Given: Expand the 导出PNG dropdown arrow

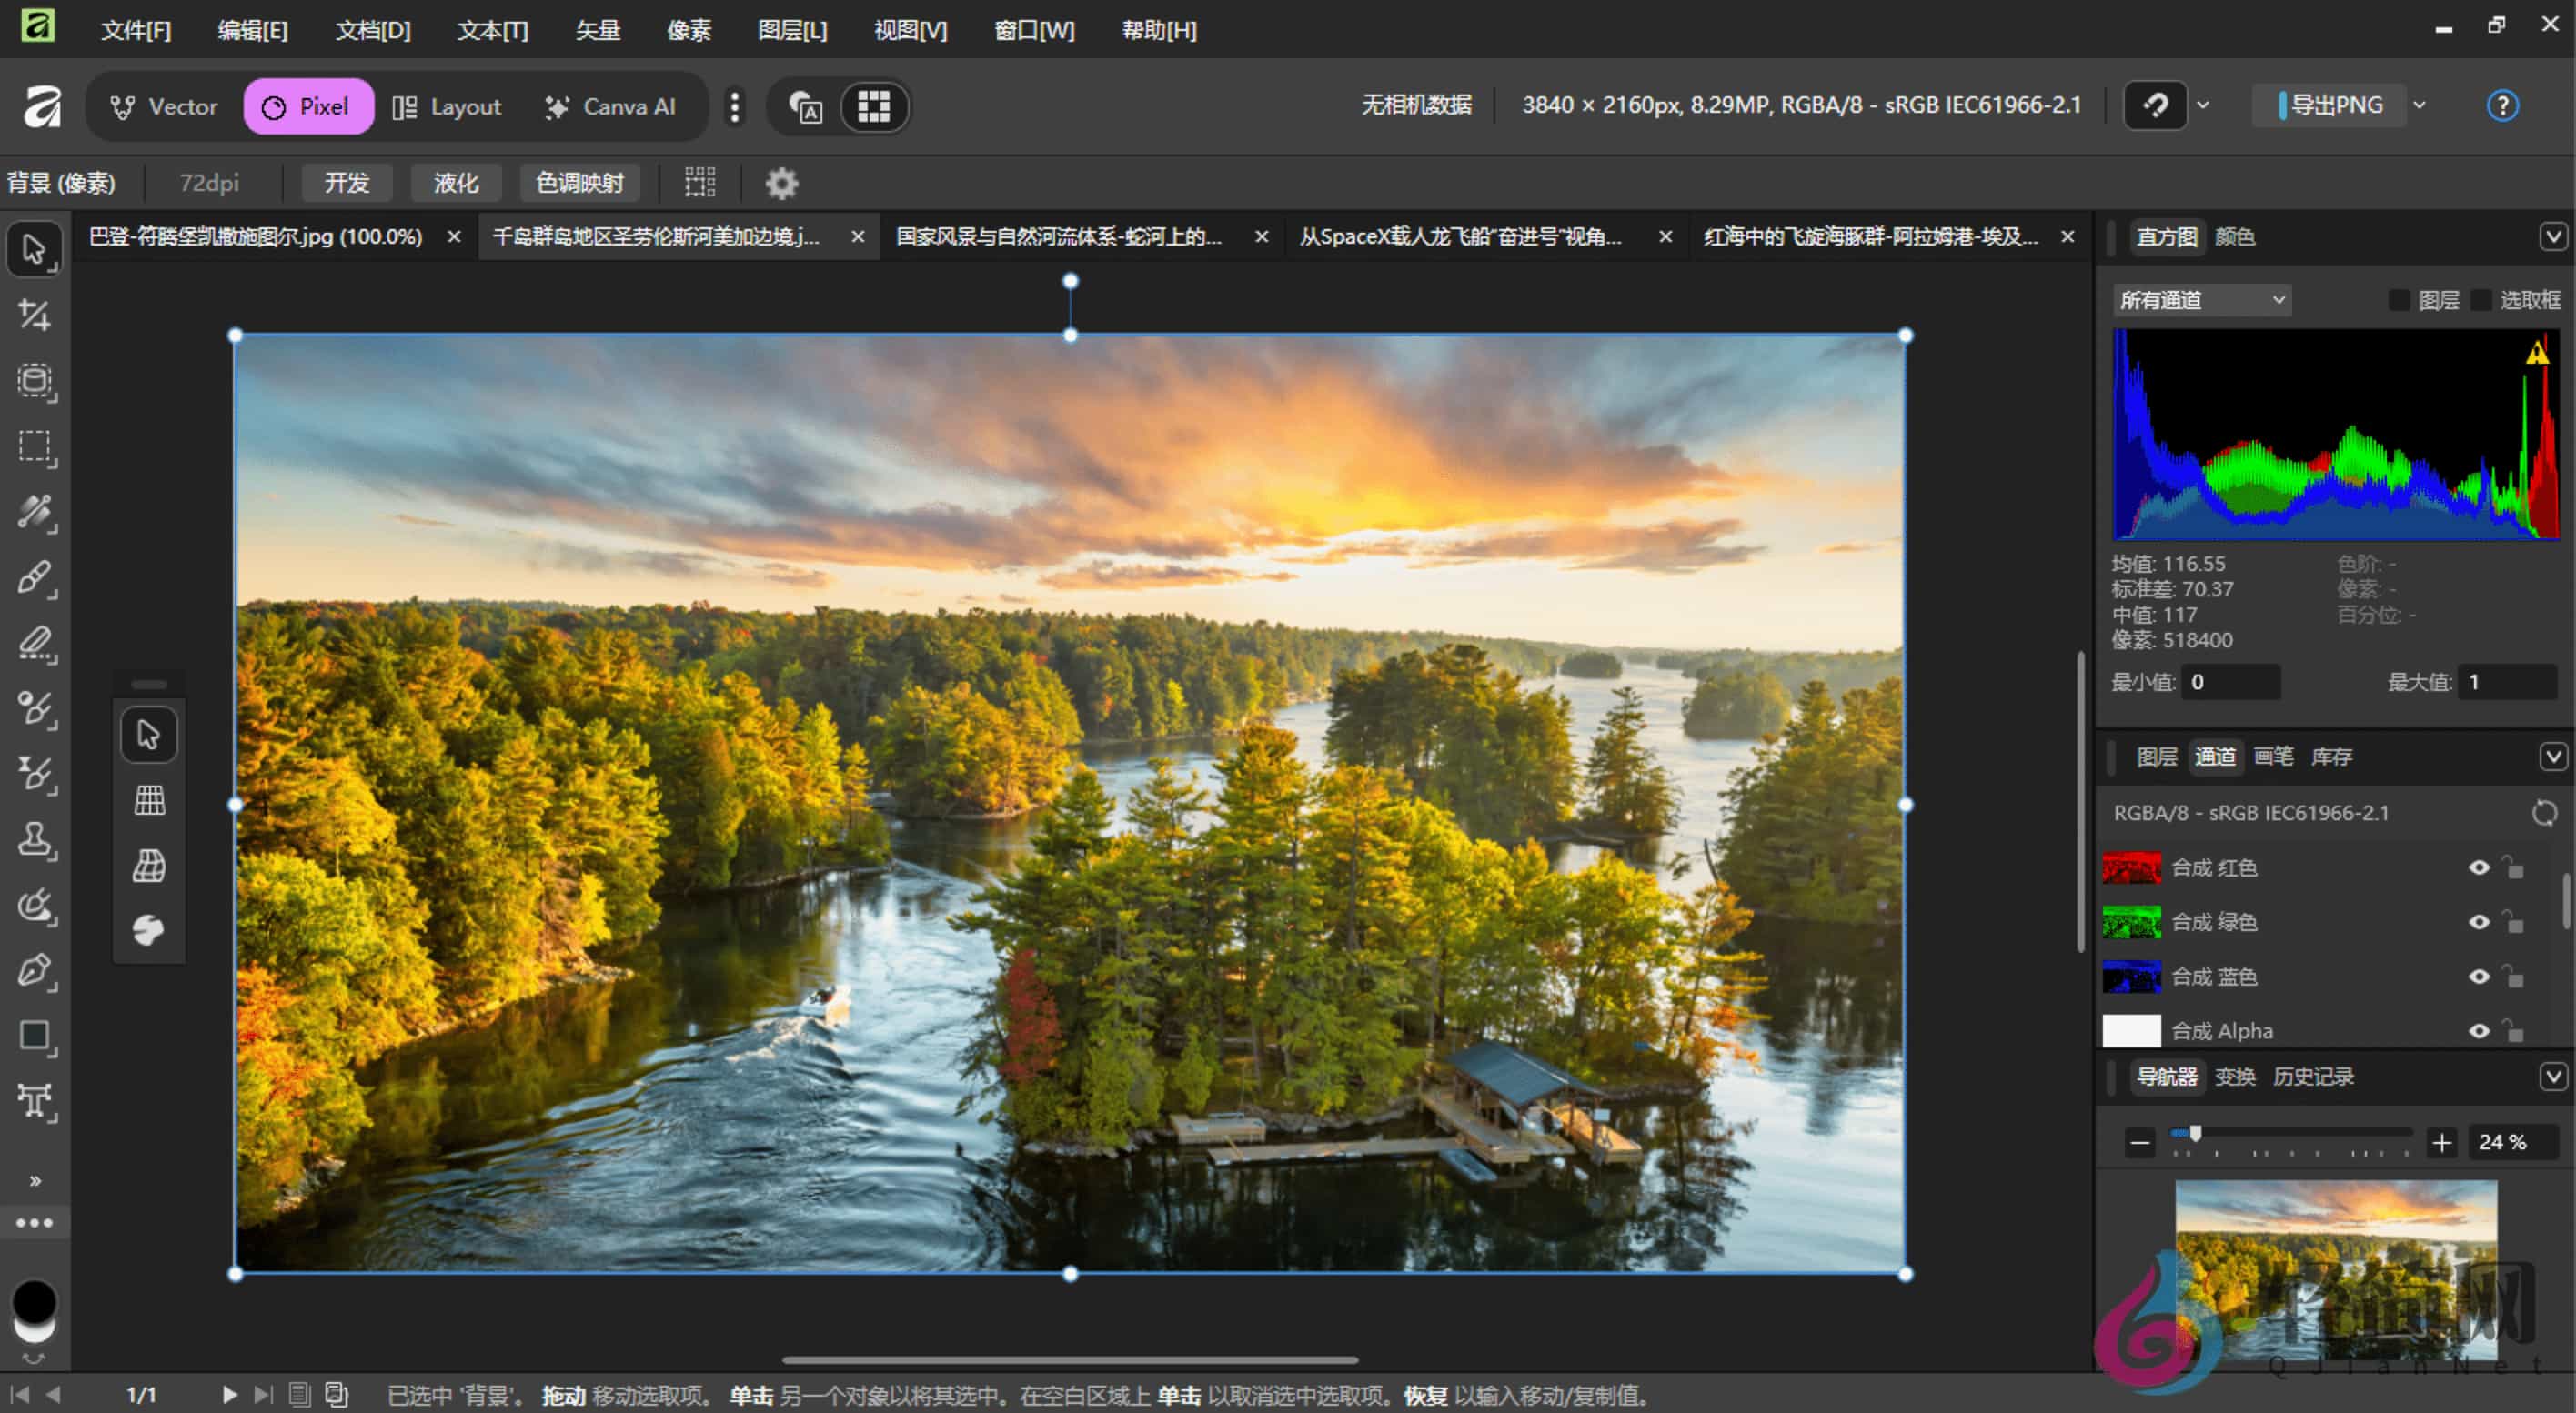Looking at the screenshot, I should tap(2419, 104).
